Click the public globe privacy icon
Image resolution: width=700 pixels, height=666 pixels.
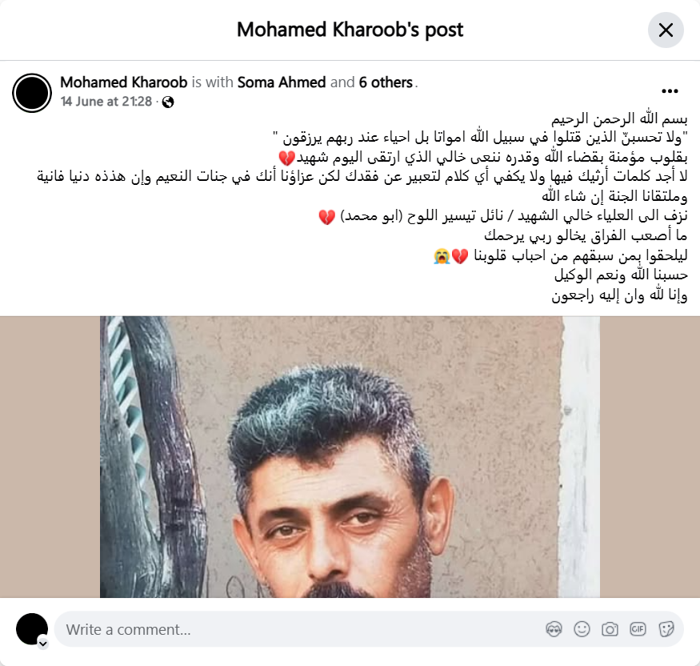(x=168, y=102)
